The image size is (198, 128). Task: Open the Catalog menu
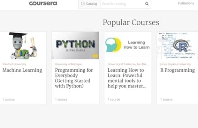tap(89, 4)
